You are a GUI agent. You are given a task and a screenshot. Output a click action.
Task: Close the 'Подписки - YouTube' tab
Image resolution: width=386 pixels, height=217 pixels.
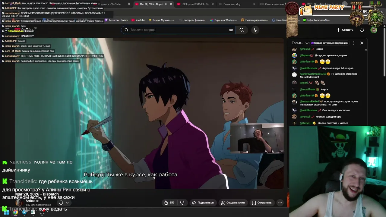(129, 4)
